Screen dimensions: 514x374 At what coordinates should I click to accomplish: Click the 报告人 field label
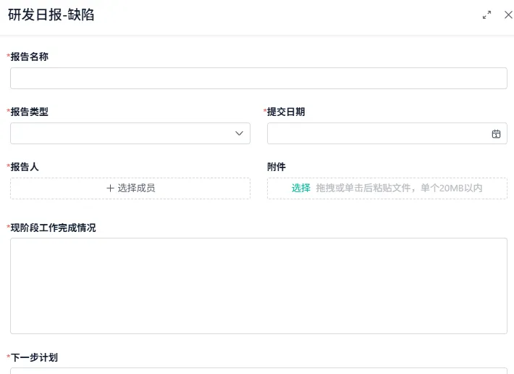pyautogui.click(x=25, y=167)
